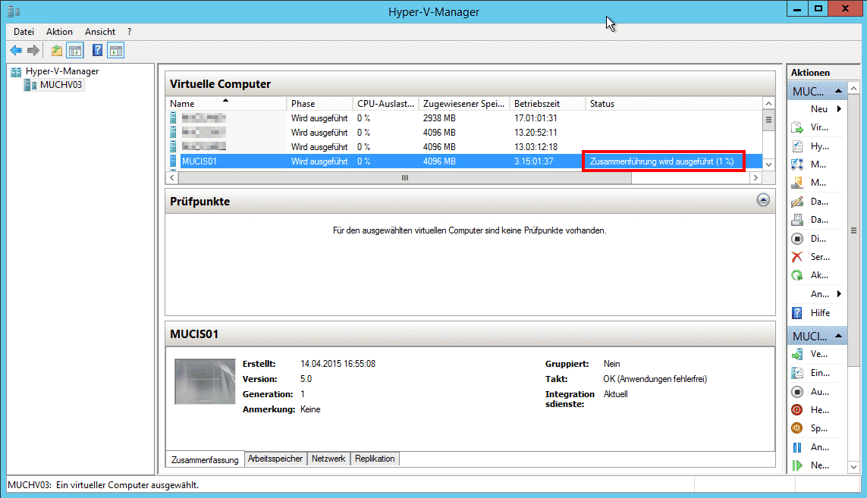Click the VM list horizontal scrollbar right arrow
Screen dimensions: 867x498
pos(755,178)
